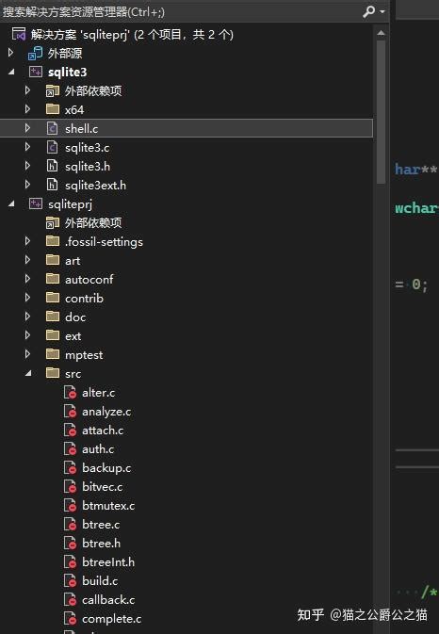
Task: Expand the ext folder
Action: pos(27,335)
